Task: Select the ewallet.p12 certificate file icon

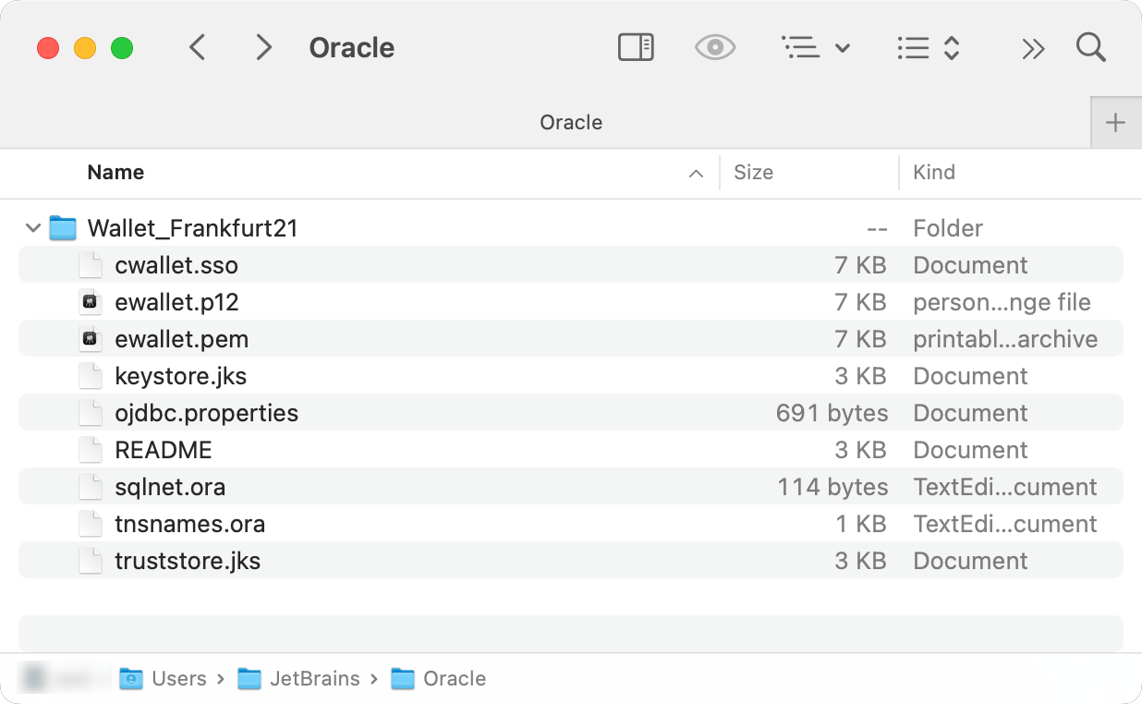Action: (x=90, y=302)
